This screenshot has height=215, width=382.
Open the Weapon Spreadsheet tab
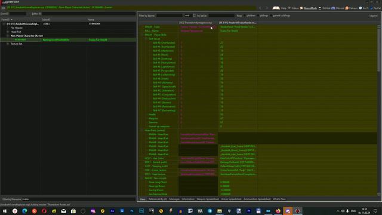pos(208,199)
